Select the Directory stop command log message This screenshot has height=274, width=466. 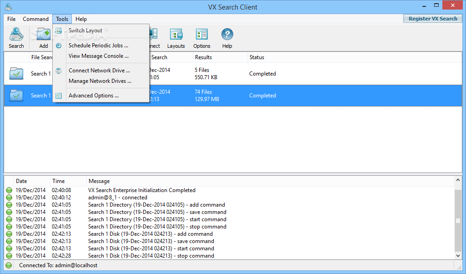pos(157,227)
